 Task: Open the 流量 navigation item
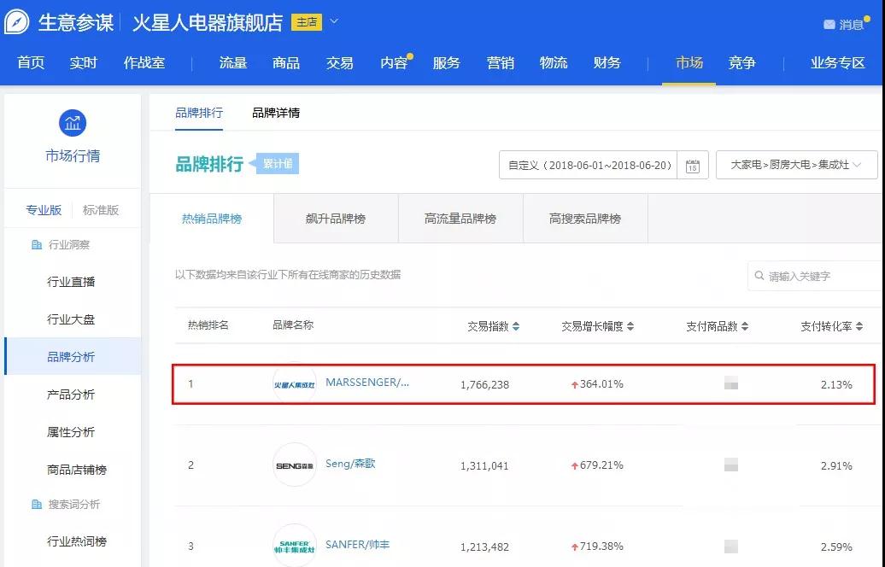click(233, 62)
